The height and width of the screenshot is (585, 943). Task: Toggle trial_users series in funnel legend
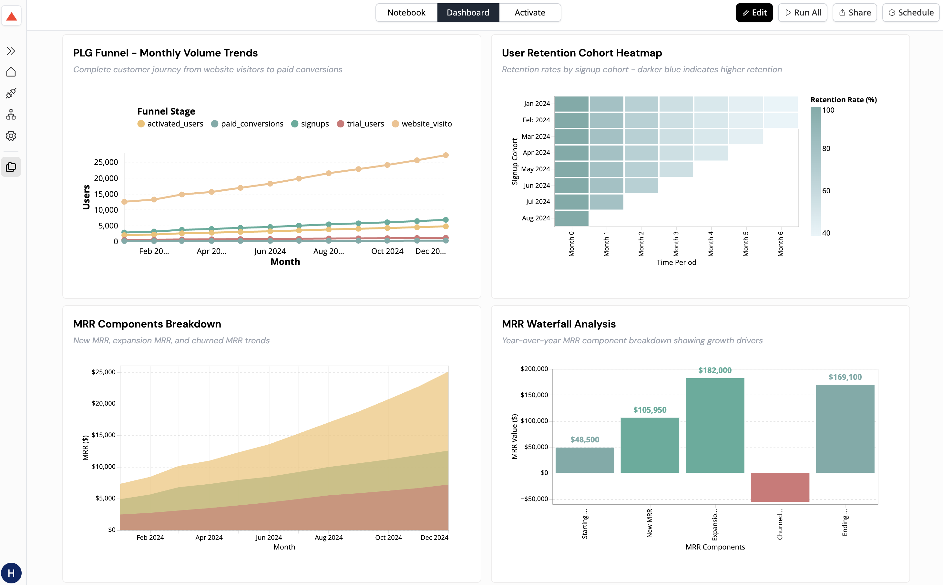[360, 124]
